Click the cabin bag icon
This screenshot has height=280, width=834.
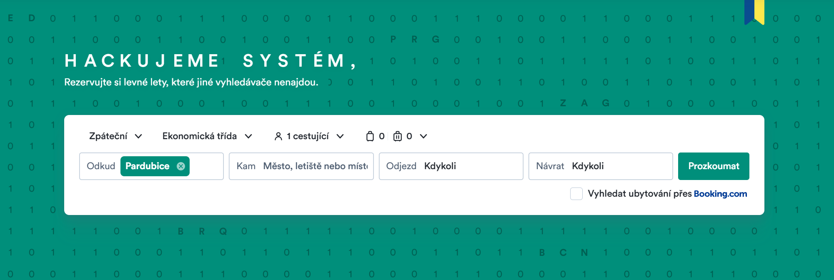click(x=370, y=137)
